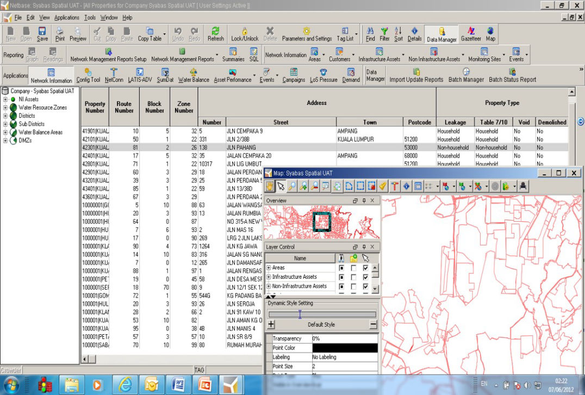Open Batch Manager
585x395 pixels.
466,76
